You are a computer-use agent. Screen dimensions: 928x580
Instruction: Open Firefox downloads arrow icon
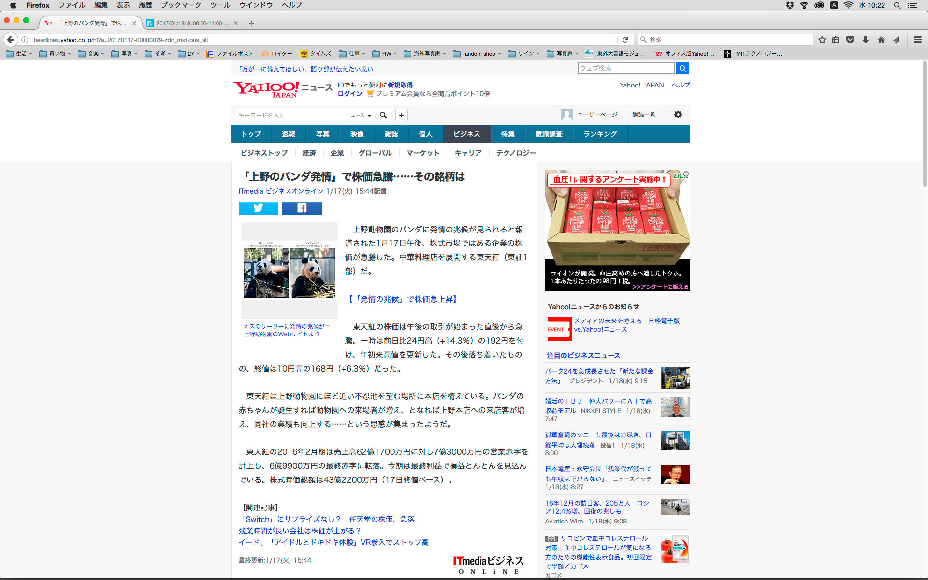[866, 40]
